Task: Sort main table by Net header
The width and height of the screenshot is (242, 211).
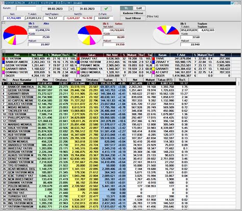Action: 135,80
